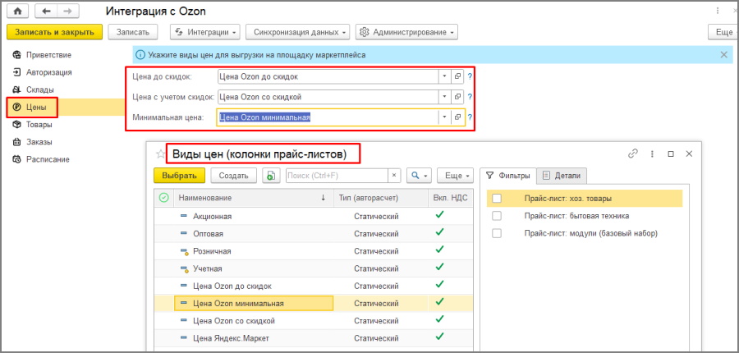Close the blue info banner

[x=724, y=55]
